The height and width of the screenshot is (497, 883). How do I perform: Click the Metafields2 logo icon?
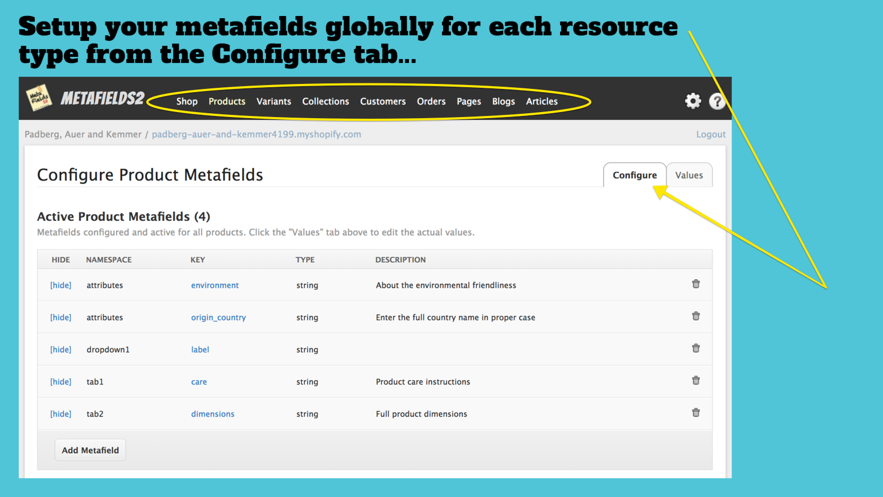click(39, 98)
